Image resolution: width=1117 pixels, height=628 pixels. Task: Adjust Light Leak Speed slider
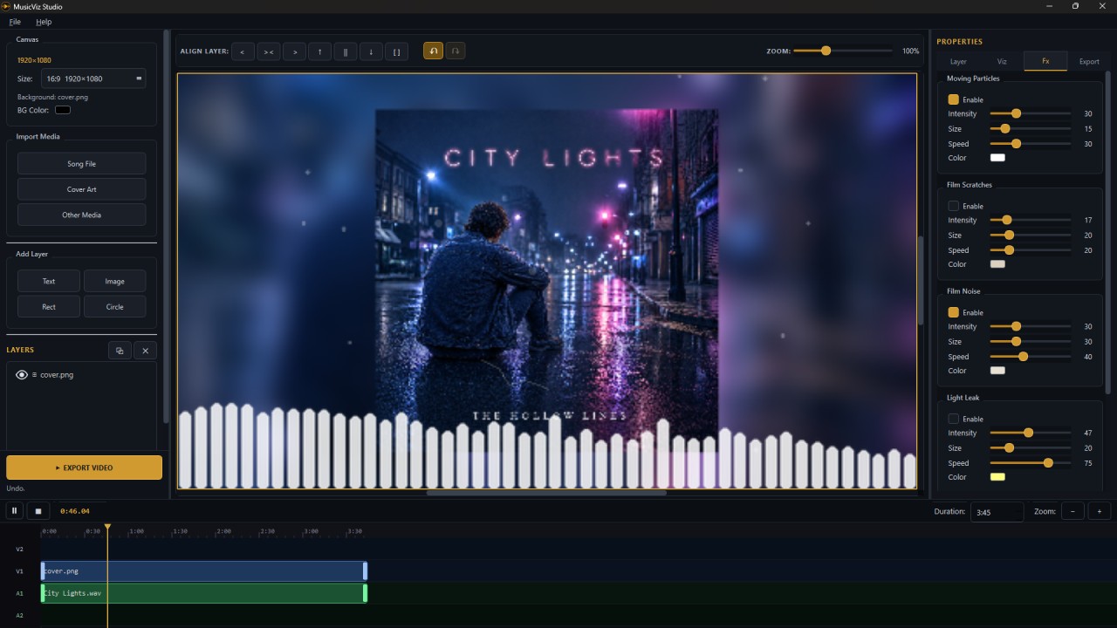[1031, 463]
